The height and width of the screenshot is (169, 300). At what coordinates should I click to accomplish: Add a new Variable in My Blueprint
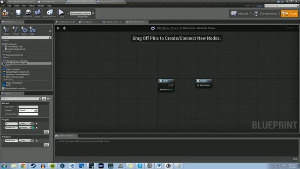click(x=6, y=31)
